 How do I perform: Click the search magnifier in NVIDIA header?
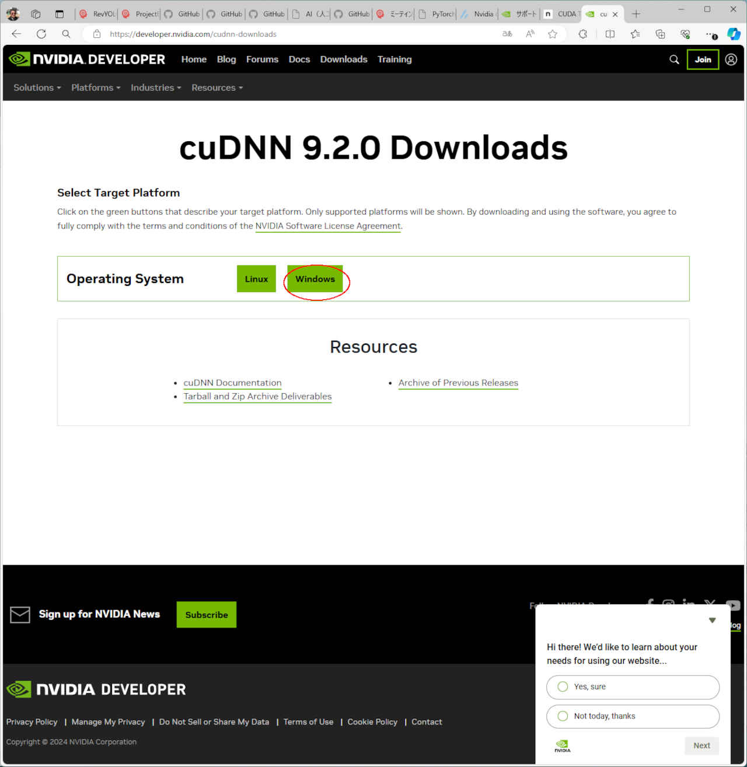[674, 59]
